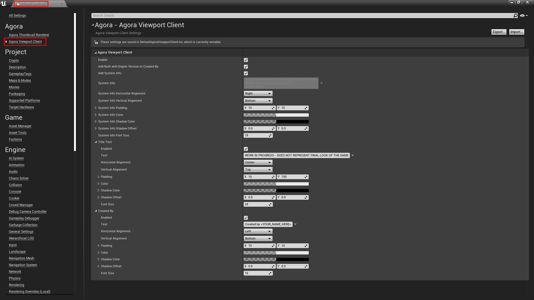This screenshot has width=534, height=300.
Task: Expand System Info Color row
Action: pos(96,115)
